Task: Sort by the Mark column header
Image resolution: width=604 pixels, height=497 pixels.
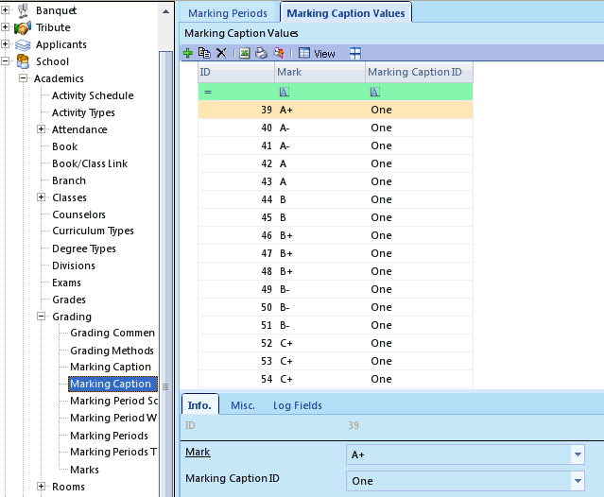Action: [319, 72]
